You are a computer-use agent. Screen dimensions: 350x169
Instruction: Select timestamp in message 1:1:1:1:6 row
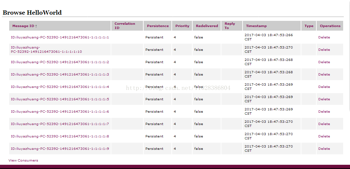(268, 111)
